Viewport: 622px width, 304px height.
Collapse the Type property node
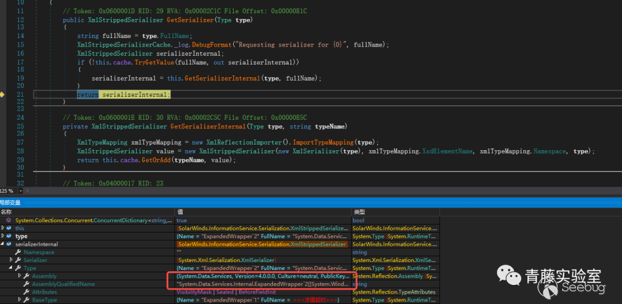point(10,268)
